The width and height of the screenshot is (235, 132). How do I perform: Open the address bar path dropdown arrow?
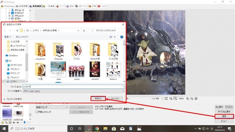pyautogui.click(x=78, y=31)
